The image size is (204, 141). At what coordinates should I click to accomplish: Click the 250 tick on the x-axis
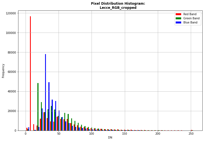pos(191,134)
